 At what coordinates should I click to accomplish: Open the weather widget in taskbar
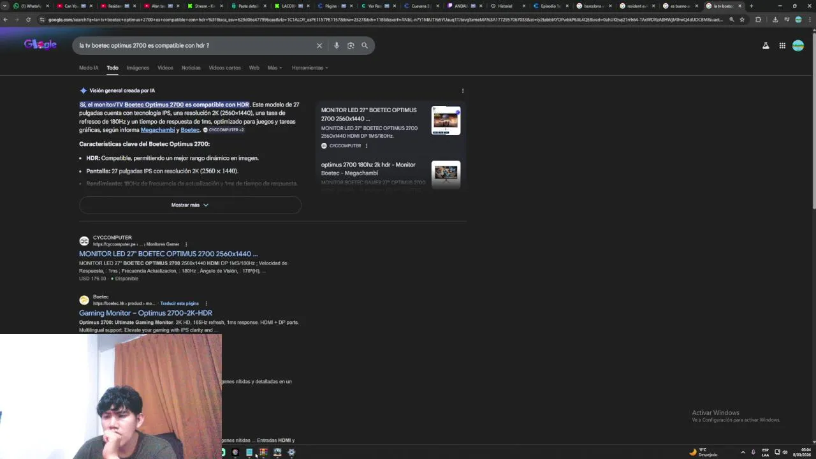(x=703, y=452)
